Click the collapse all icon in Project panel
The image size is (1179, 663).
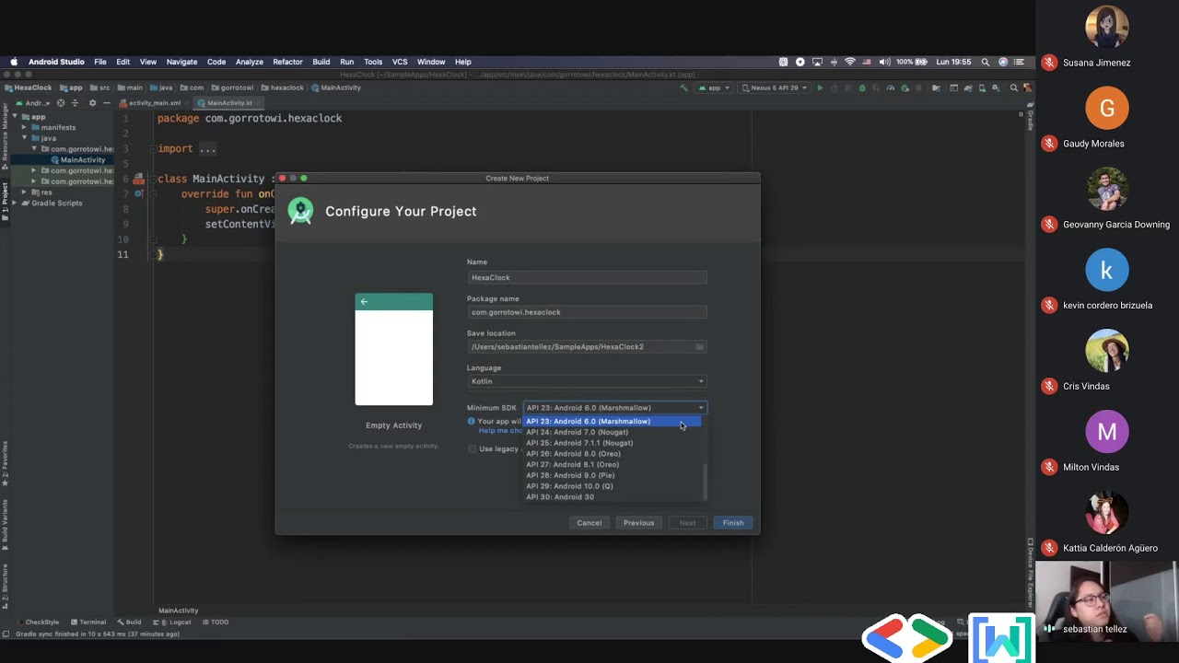(x=76, y=103)
